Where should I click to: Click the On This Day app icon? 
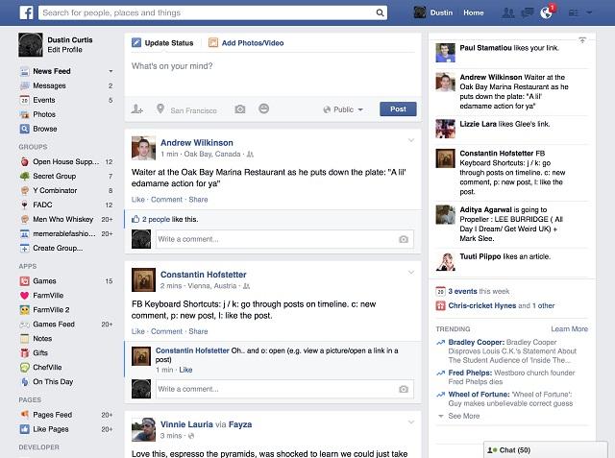(x=24, y=381)
